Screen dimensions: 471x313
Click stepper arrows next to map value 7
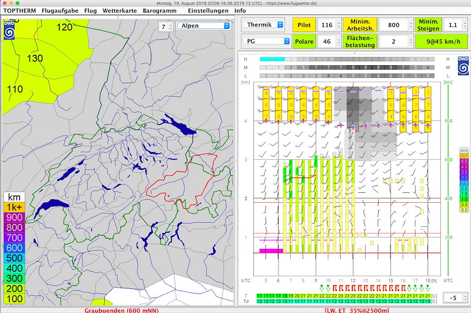tap(171, 27)
